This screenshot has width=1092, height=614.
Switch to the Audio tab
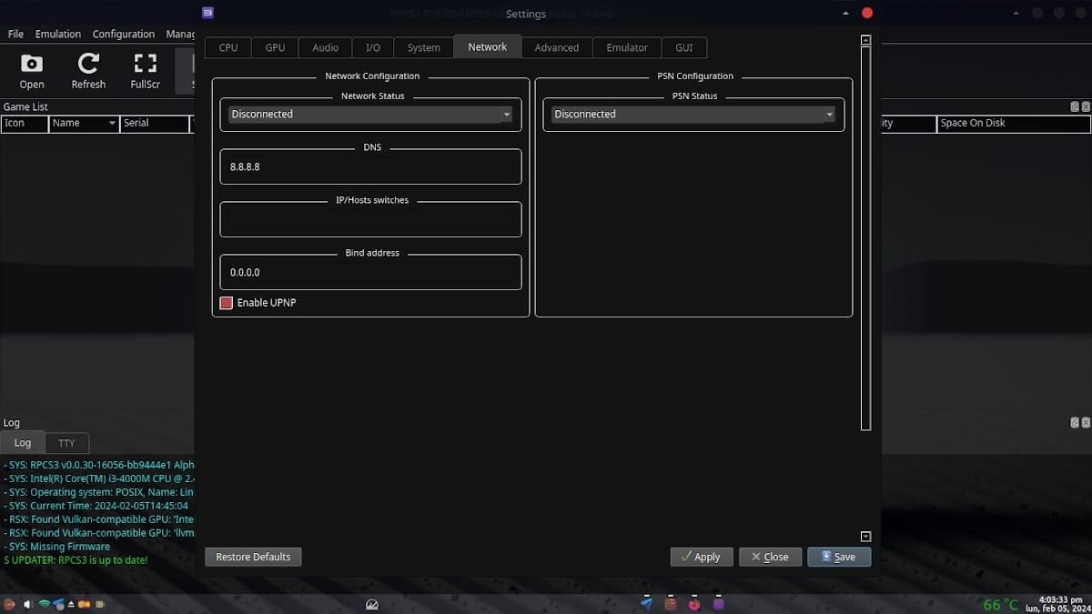coord(325,47)
